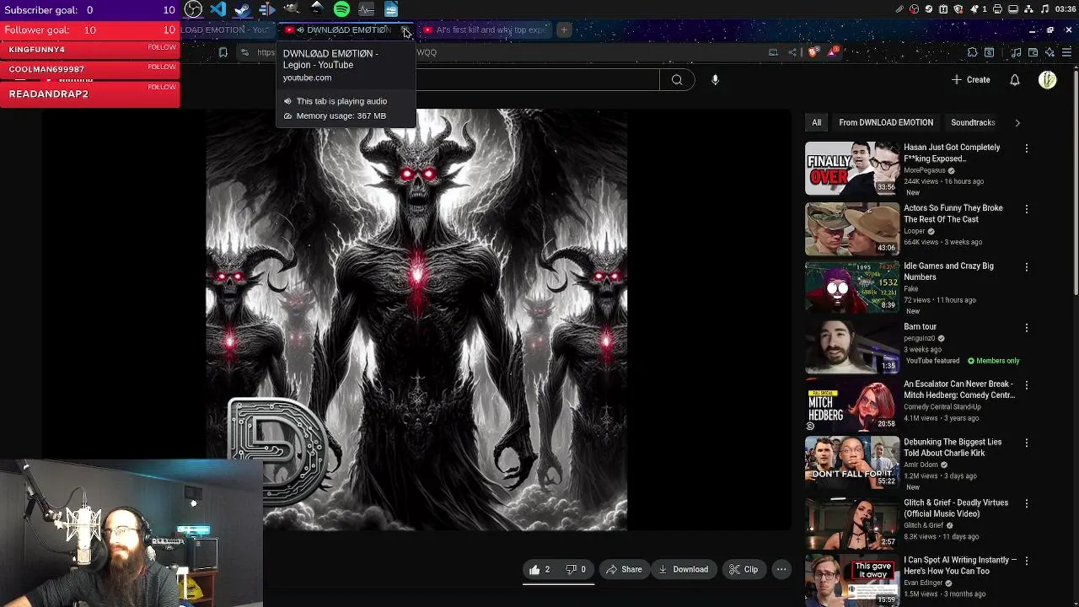
Task: Open Inkscape from the taskbar
Action: click(317, 9)
